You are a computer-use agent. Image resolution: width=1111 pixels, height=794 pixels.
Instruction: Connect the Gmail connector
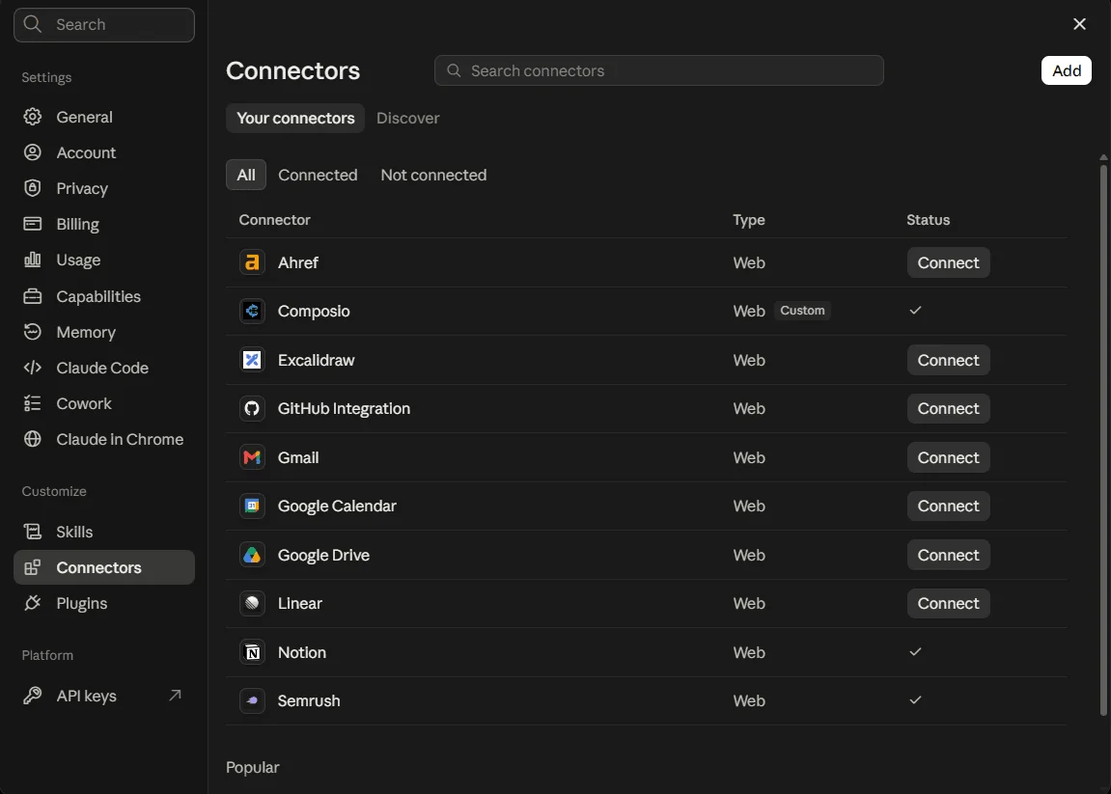pyautogui.click(x=948, y=457)
